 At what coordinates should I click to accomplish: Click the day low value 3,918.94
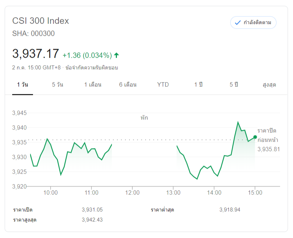[230, 210]
